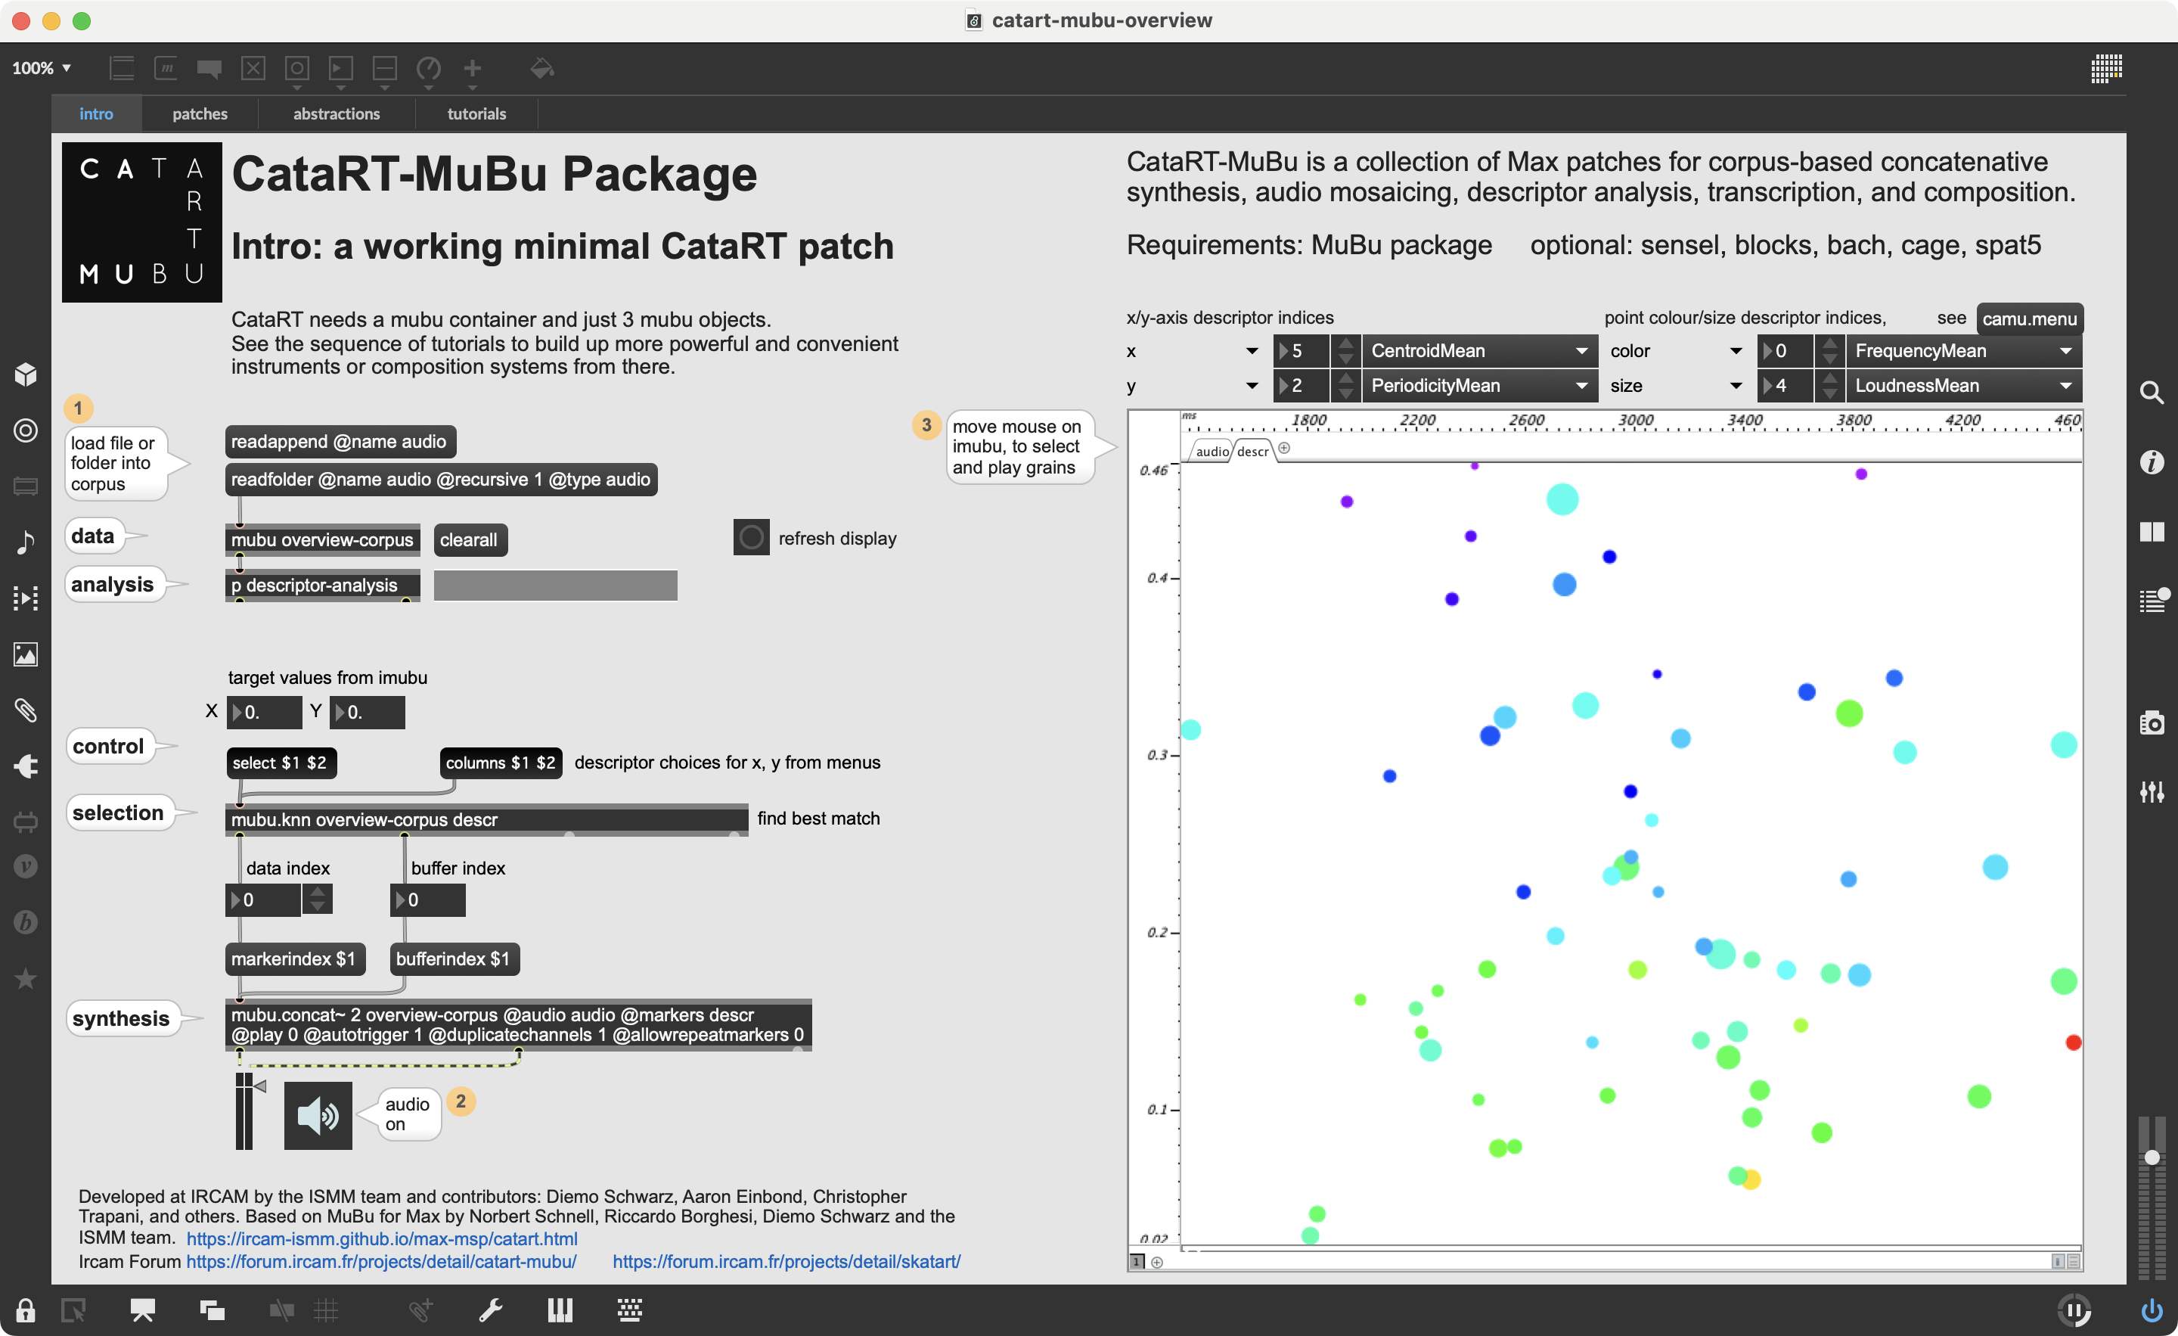Open the format paint bucket palette

coord(541,68)
